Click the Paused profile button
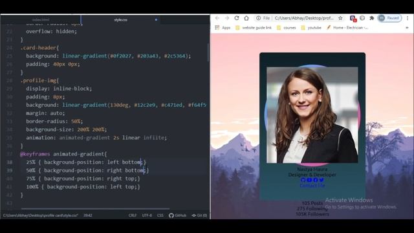Screen dimensions: 414x233 [x=389, y=18]
